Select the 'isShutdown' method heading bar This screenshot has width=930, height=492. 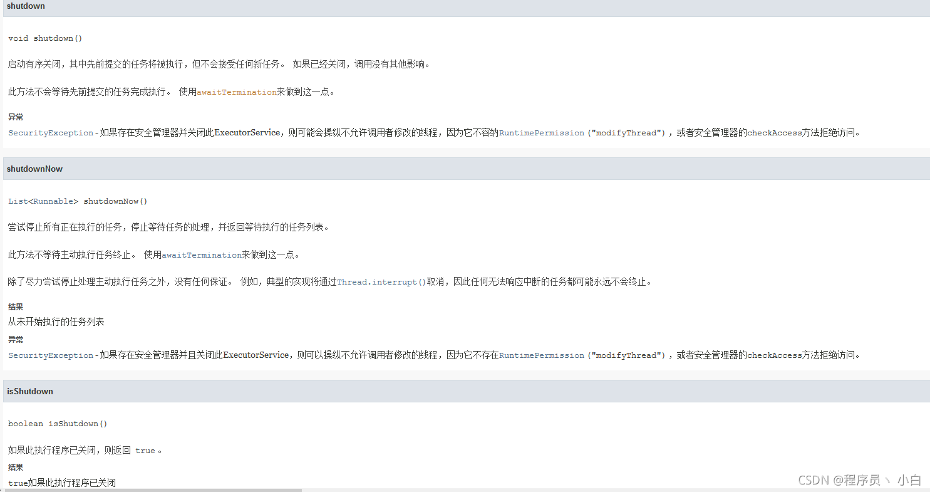point(466,391)
